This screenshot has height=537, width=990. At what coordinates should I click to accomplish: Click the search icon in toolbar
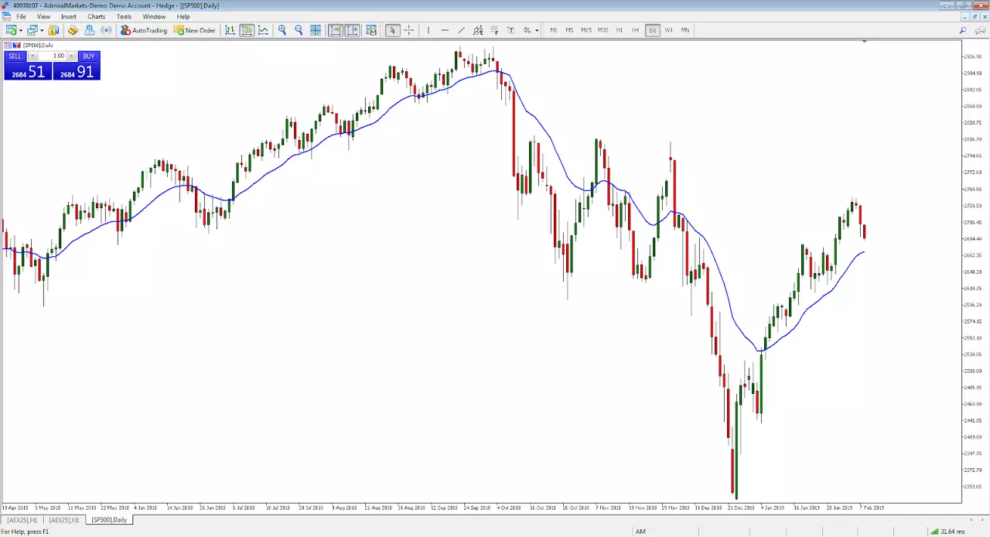tap(963, 30)
